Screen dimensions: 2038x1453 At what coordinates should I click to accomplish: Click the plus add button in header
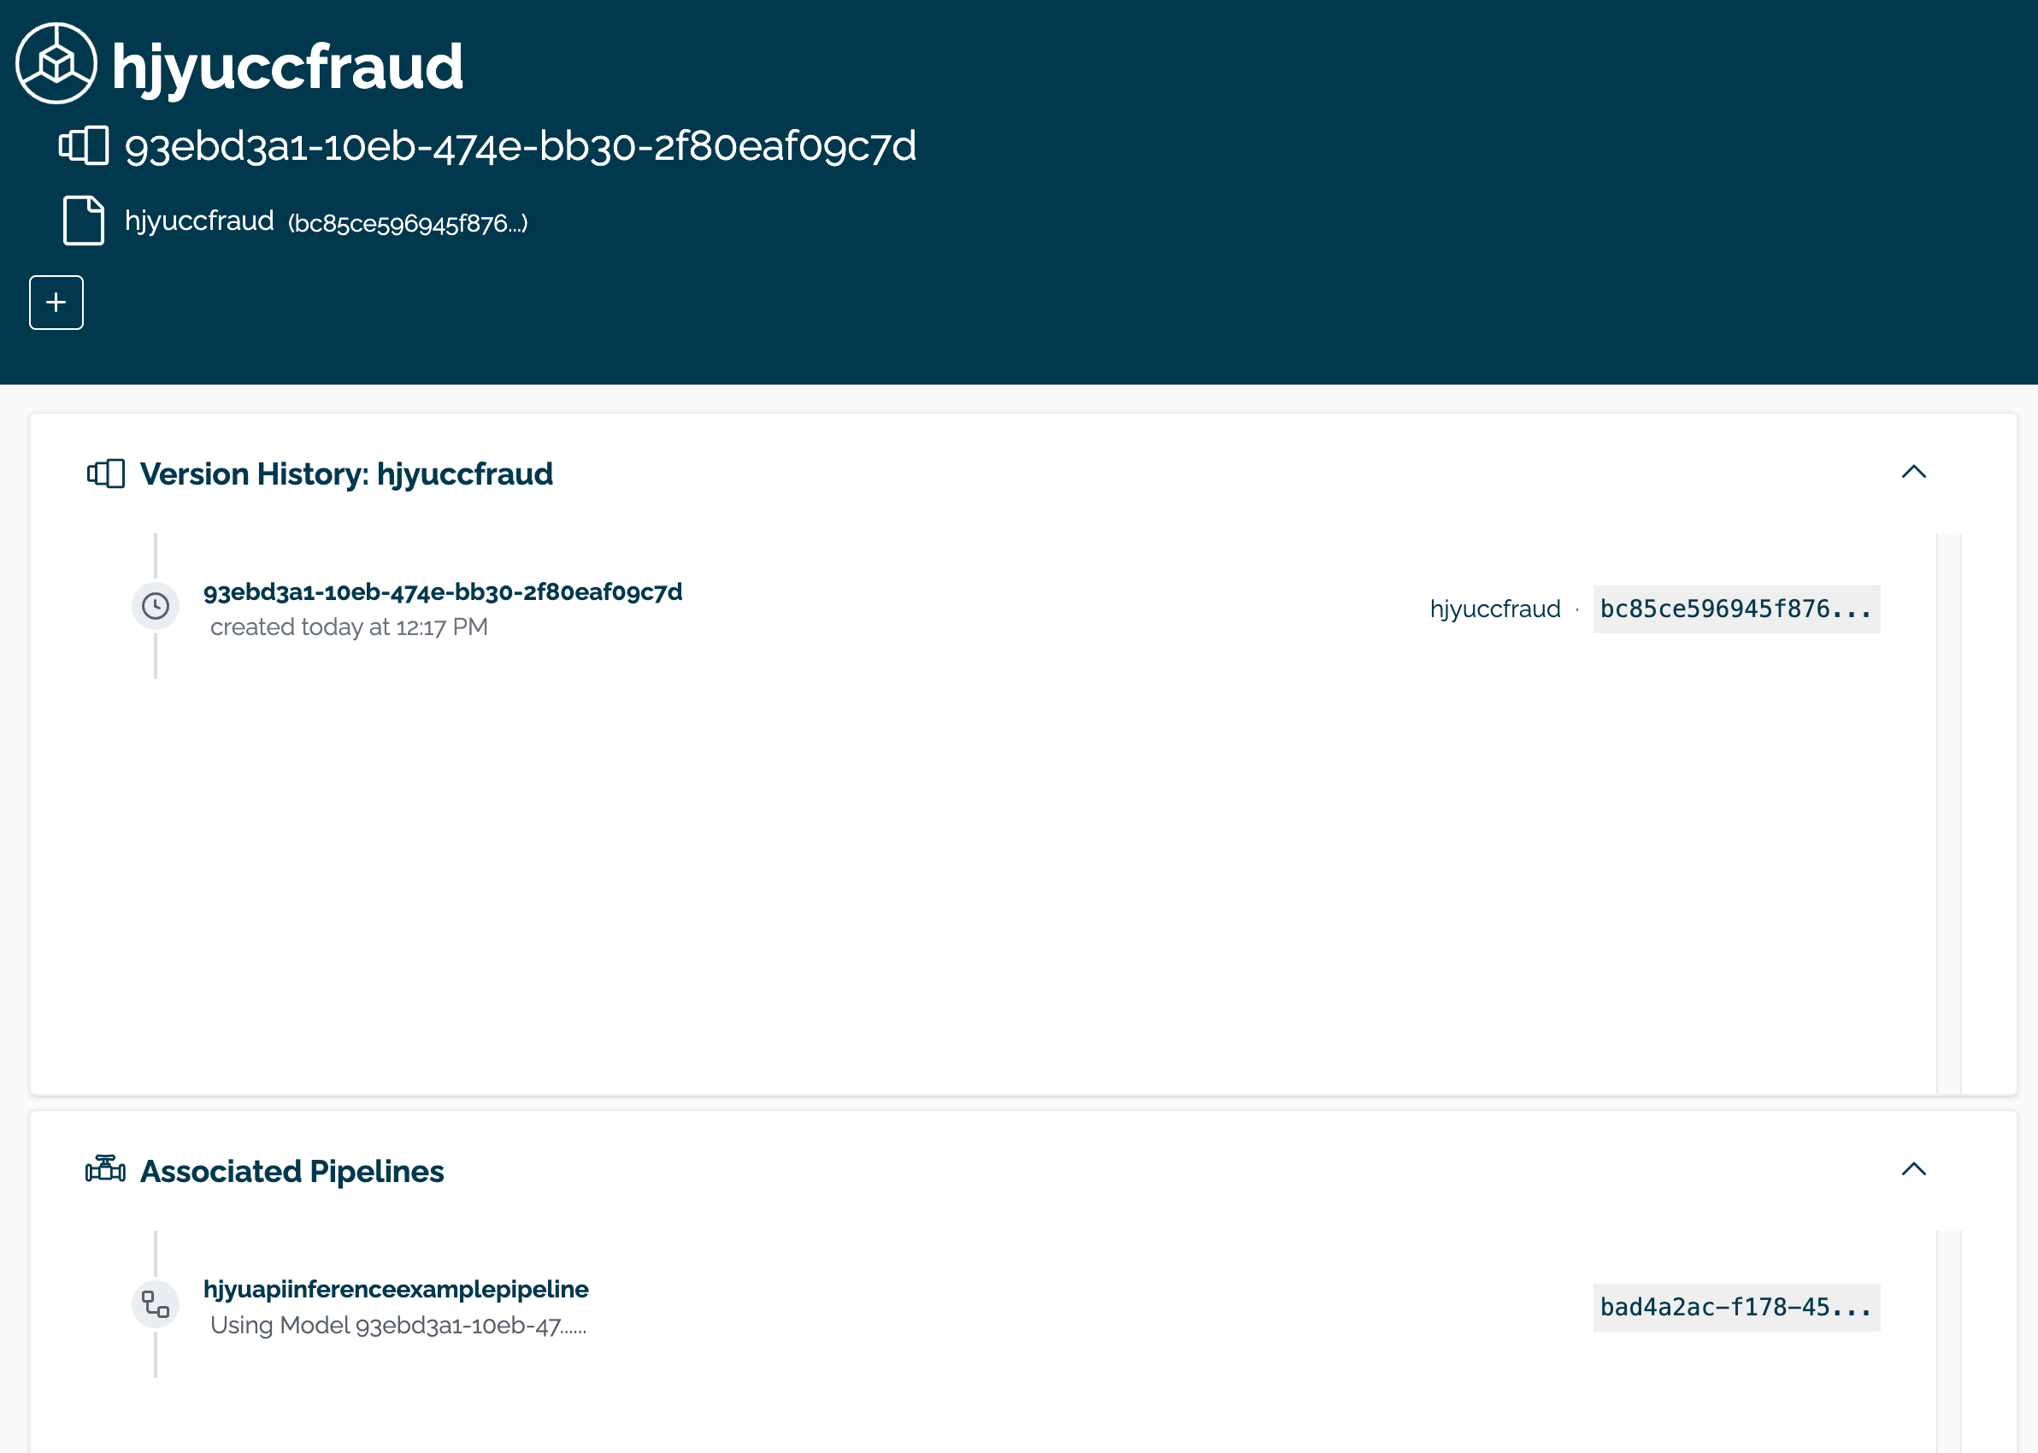56,303
